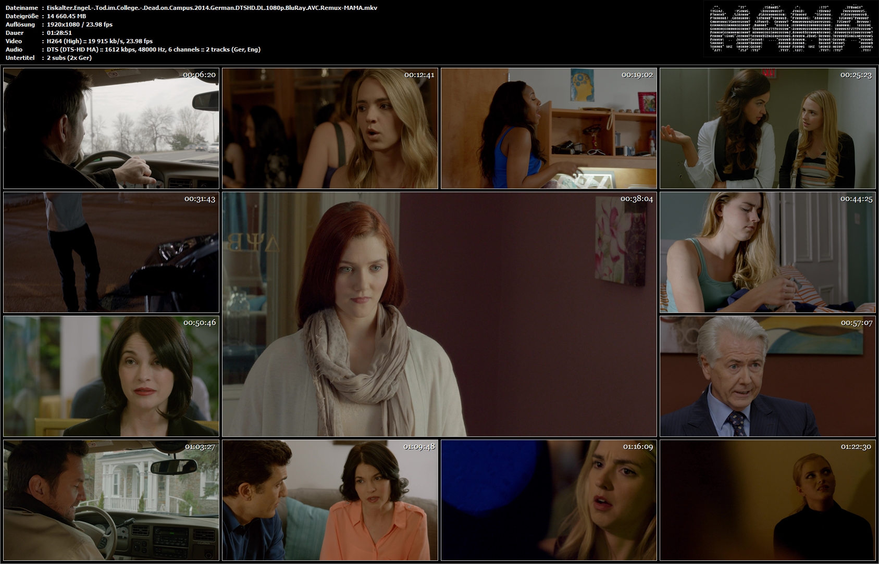
Task: Select the thumbnail timestamped 01:09:48
Action: tap(330, 500)
